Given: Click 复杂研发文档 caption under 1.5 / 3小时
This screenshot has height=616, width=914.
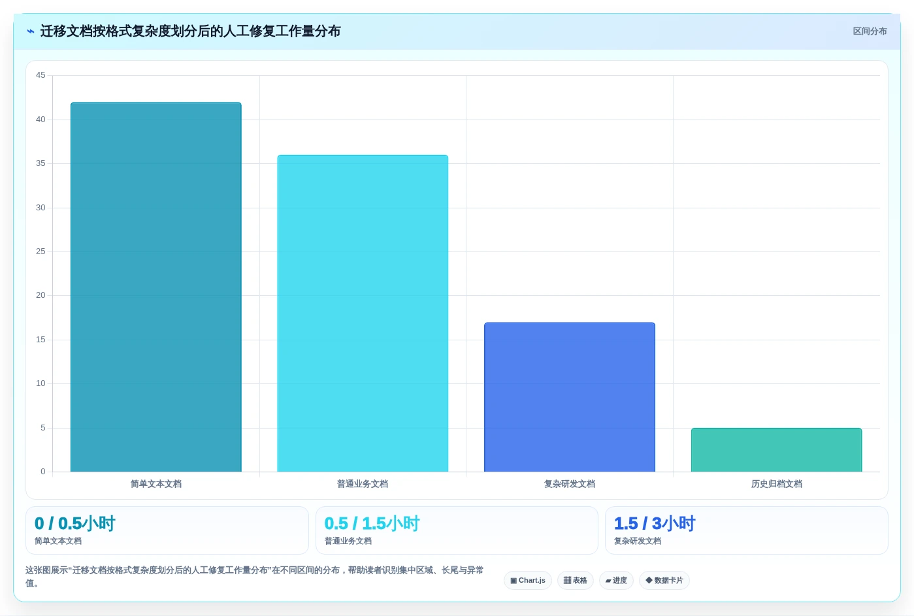Looking at the screenshot, I should [638, 541].
